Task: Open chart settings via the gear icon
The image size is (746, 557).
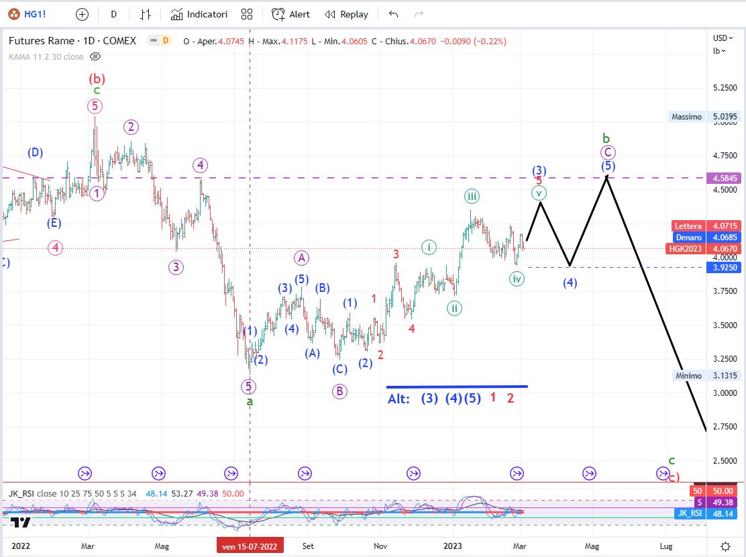Action: tap(725, 546)
